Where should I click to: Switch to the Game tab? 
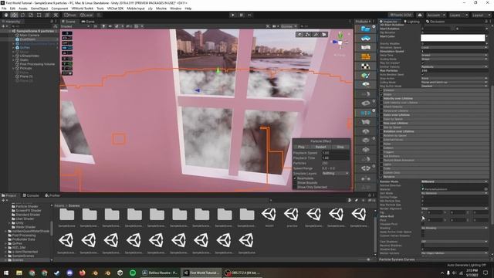(x=88, y=22)
